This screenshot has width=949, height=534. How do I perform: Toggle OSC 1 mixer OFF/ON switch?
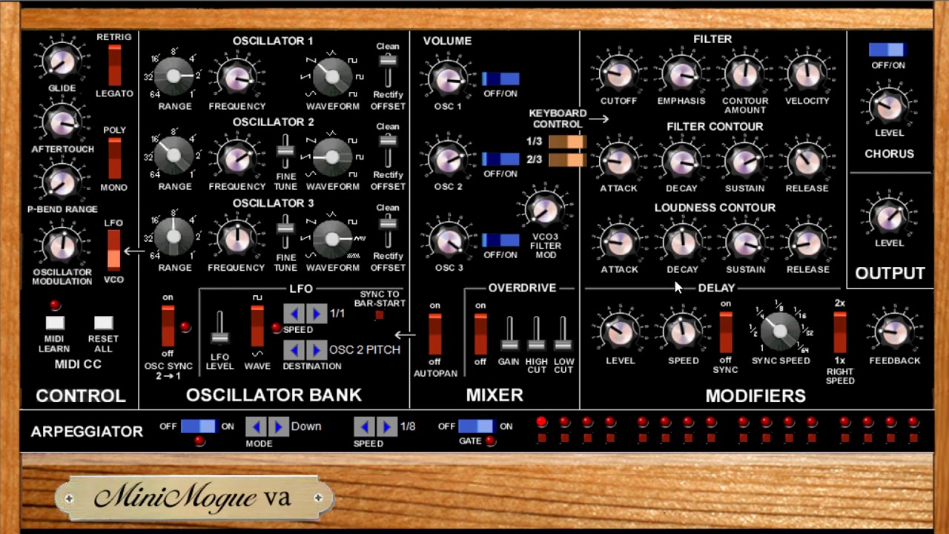point(500,79)
